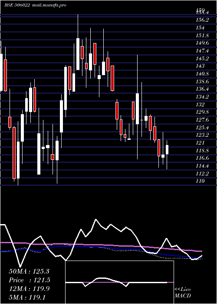Click the 145.2 price level label

(x=202, y=58)
